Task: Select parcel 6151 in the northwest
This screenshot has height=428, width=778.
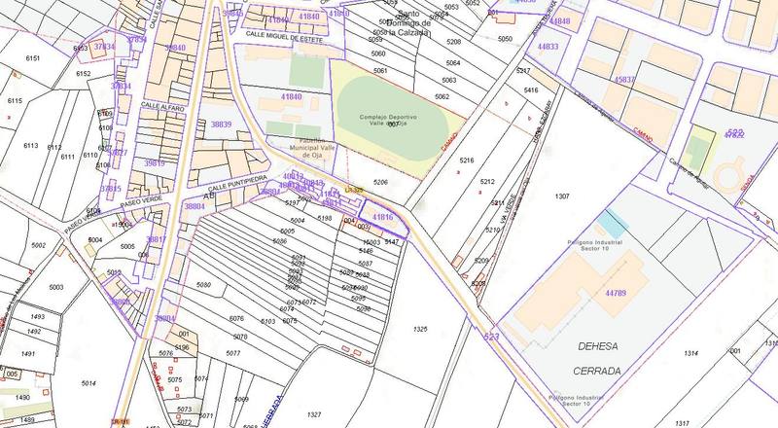Action: click(33, 59)
